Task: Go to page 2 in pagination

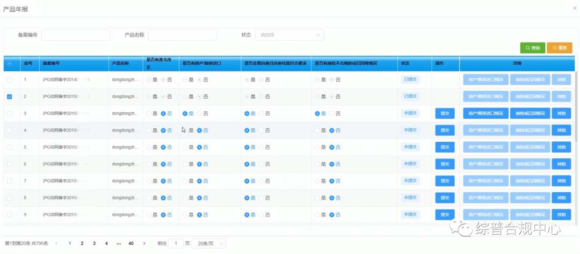Action: [82, 243]
